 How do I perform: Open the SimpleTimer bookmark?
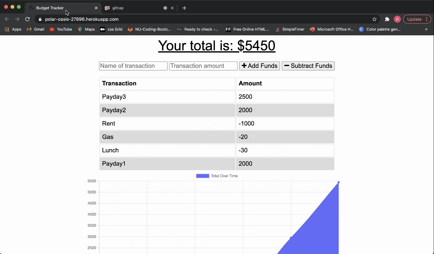click(x=290, y=29)
